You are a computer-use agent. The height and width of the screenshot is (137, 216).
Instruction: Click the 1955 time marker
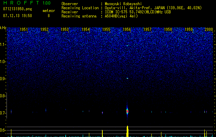[x=106, y=29]
